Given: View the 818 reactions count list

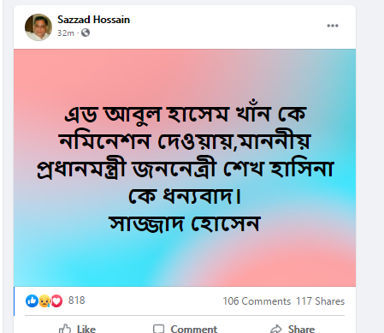Looking at the screenshot, I should [76, 300].
